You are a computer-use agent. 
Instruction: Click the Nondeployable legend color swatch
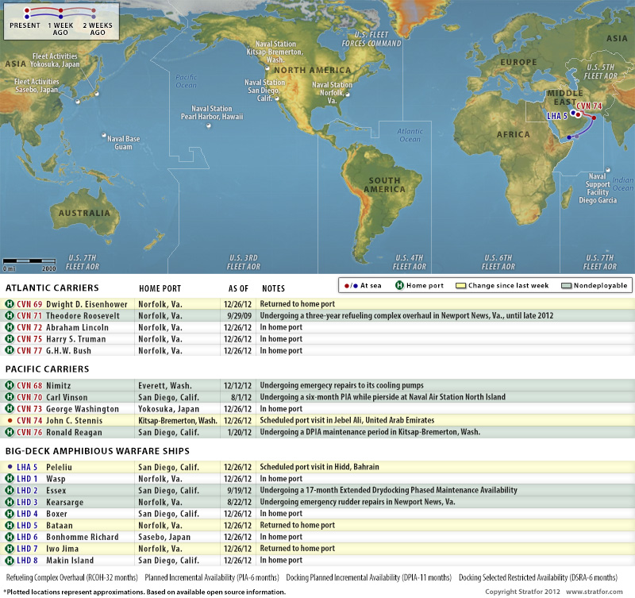coord(565,285)
